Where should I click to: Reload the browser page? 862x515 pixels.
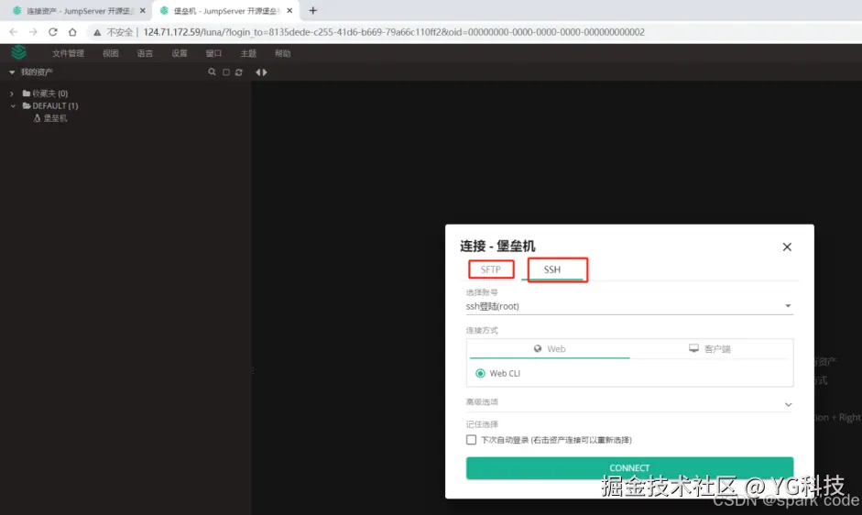[53, 32]
